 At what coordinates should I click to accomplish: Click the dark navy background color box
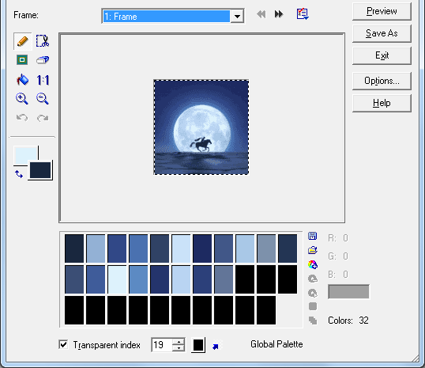(x=40, y=170)
